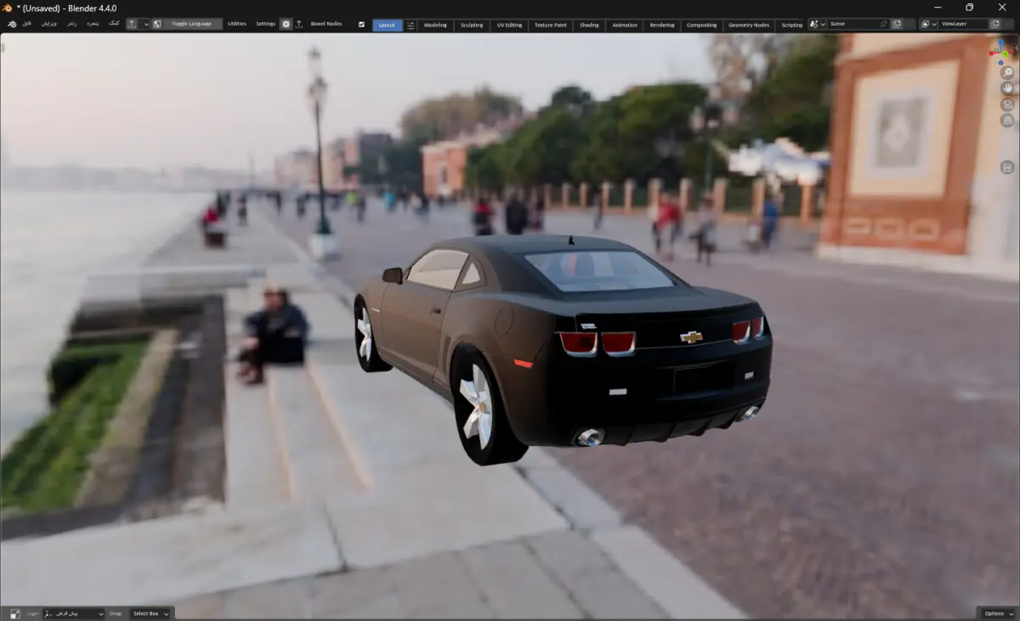Click the black Camaro car model
The image size is (1020, 621).
561,348
